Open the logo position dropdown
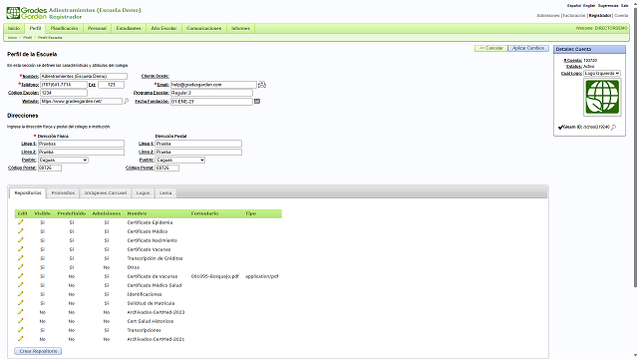638x359 pixels. pos(602,73)
